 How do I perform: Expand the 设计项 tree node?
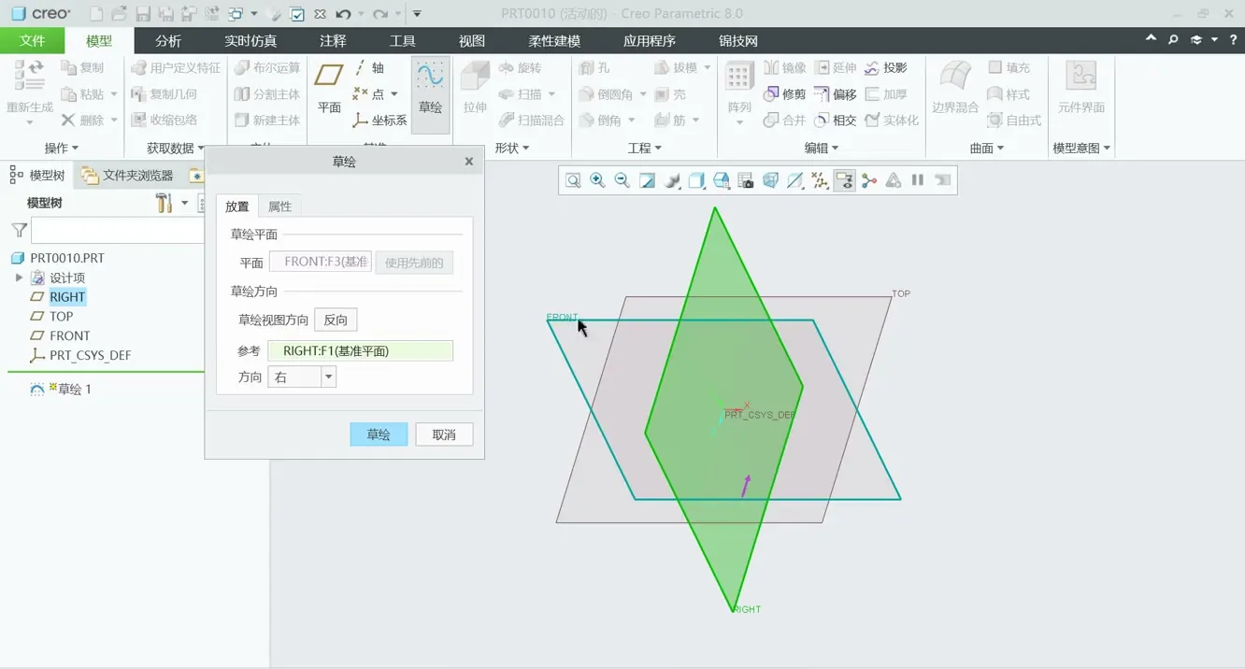(x=19, y=278)
